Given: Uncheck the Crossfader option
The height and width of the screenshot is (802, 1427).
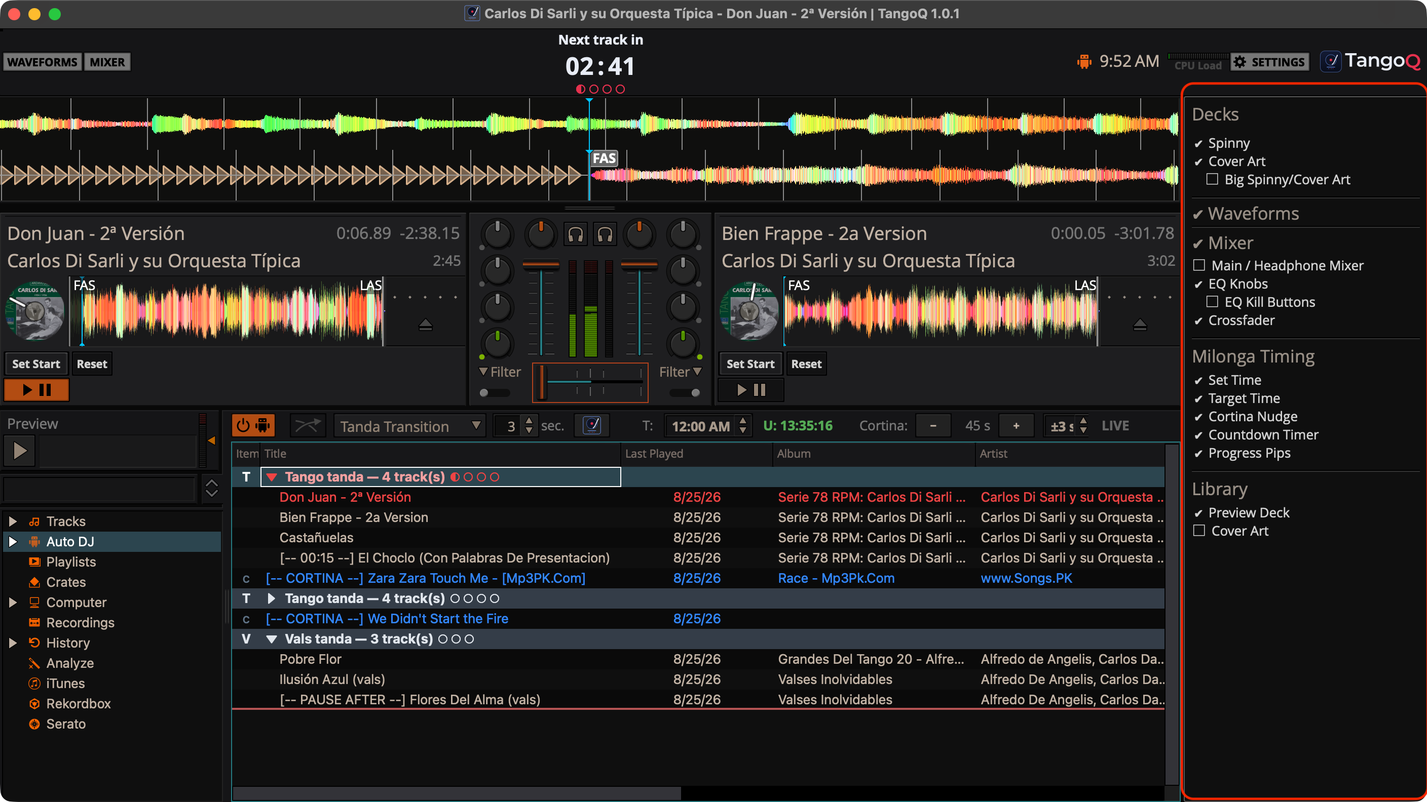Looking at the screenshot, I should tap(1234, 320).
